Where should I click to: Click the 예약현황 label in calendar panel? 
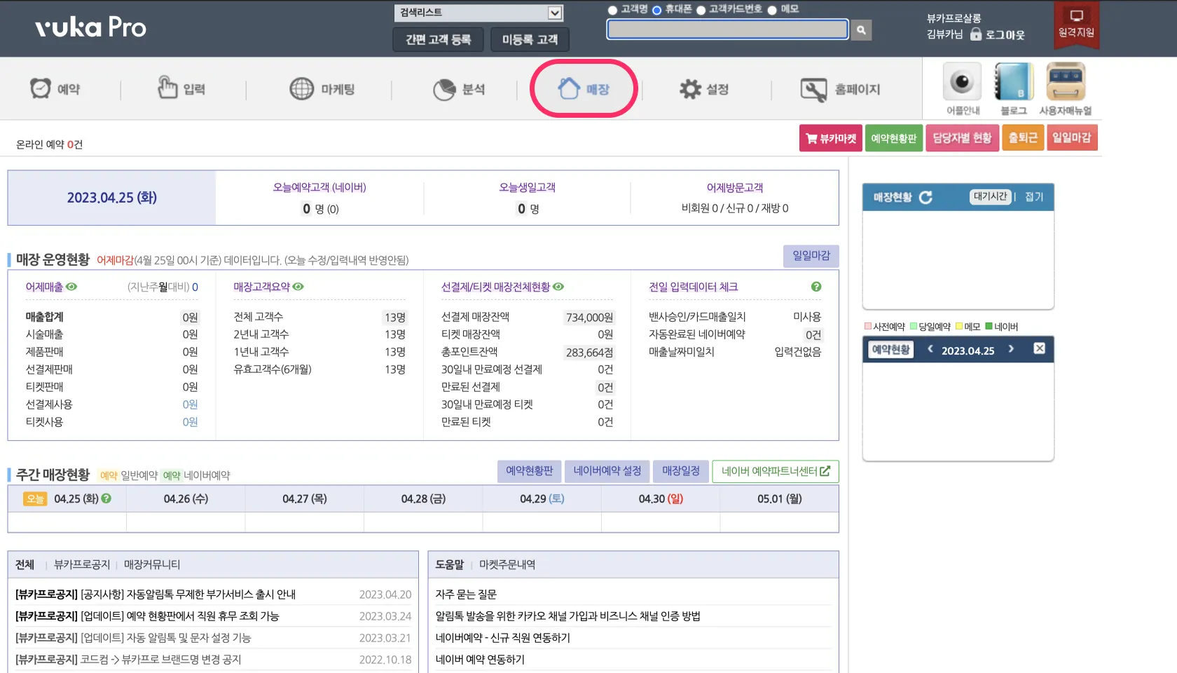(x=890, y=349)
